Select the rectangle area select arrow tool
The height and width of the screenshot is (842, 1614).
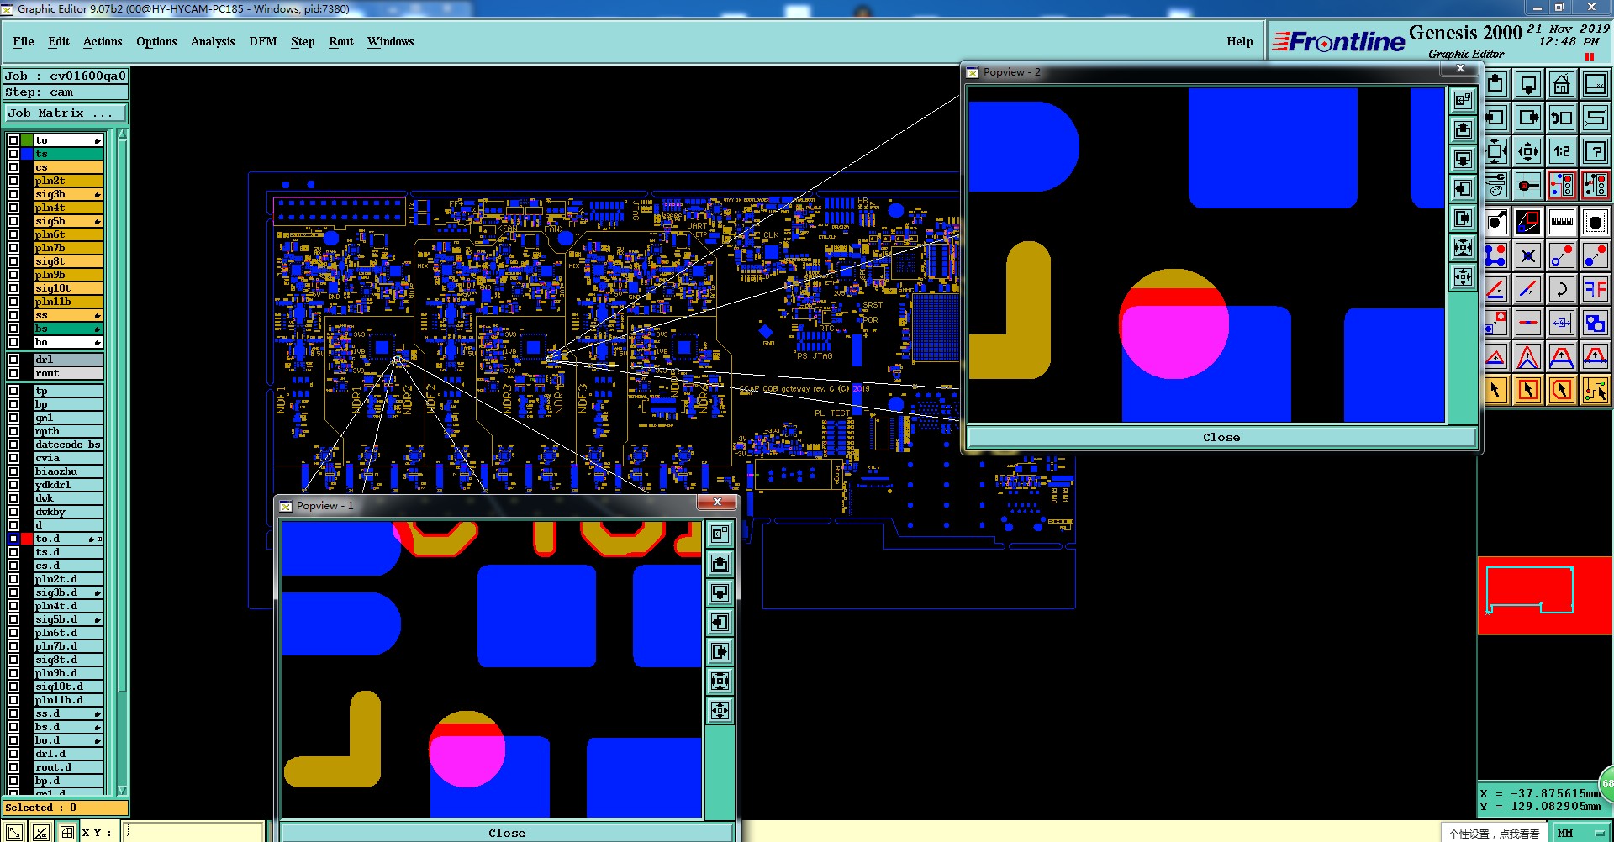tap(1528, 389)
